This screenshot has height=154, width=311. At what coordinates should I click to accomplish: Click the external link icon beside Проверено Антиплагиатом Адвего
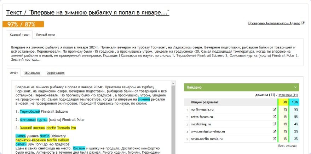[x=303, y=23]
